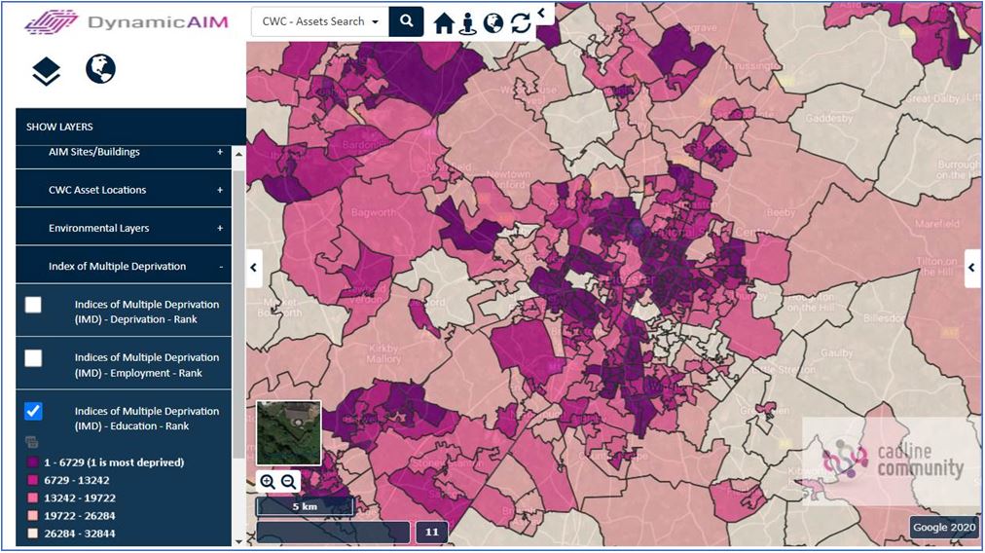Zoom out with the minus magnifier

click(x=288, y=482)
